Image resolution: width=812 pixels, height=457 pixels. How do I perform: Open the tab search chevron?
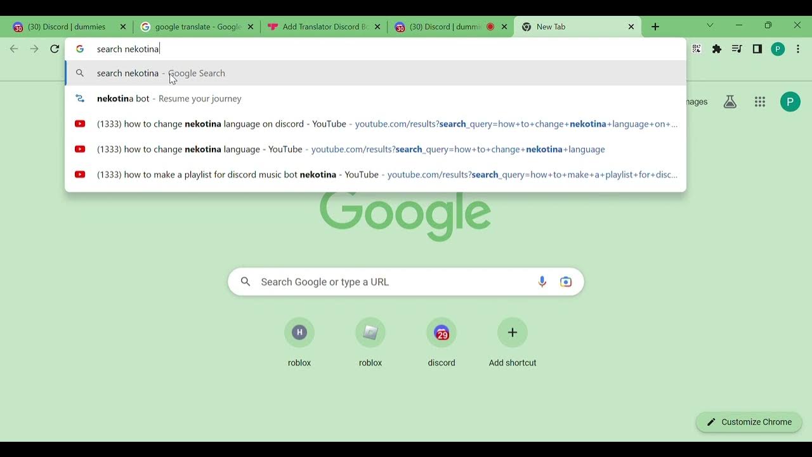coord(710,25)
